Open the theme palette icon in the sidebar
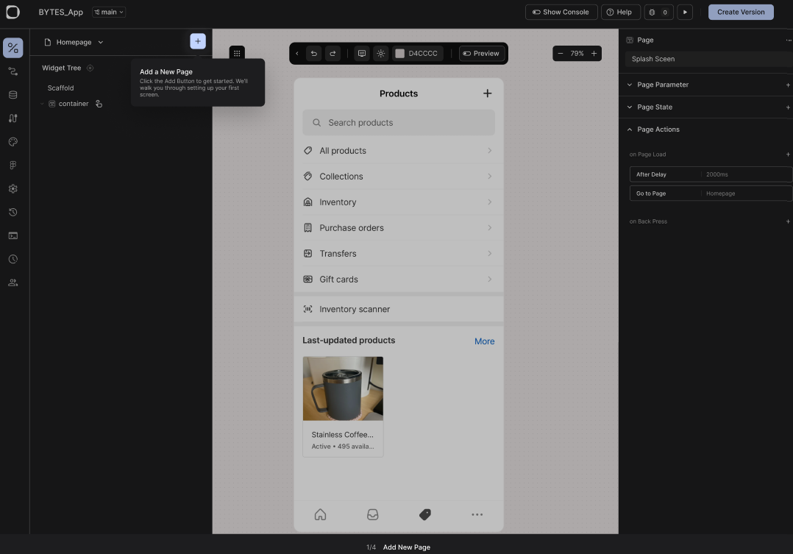The height and width of the screenshot is (554, 793). (13, 142)
